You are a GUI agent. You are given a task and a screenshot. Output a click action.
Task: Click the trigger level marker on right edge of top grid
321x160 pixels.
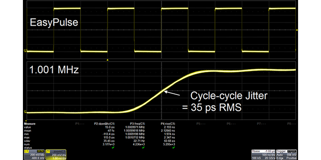pos(297,30)
